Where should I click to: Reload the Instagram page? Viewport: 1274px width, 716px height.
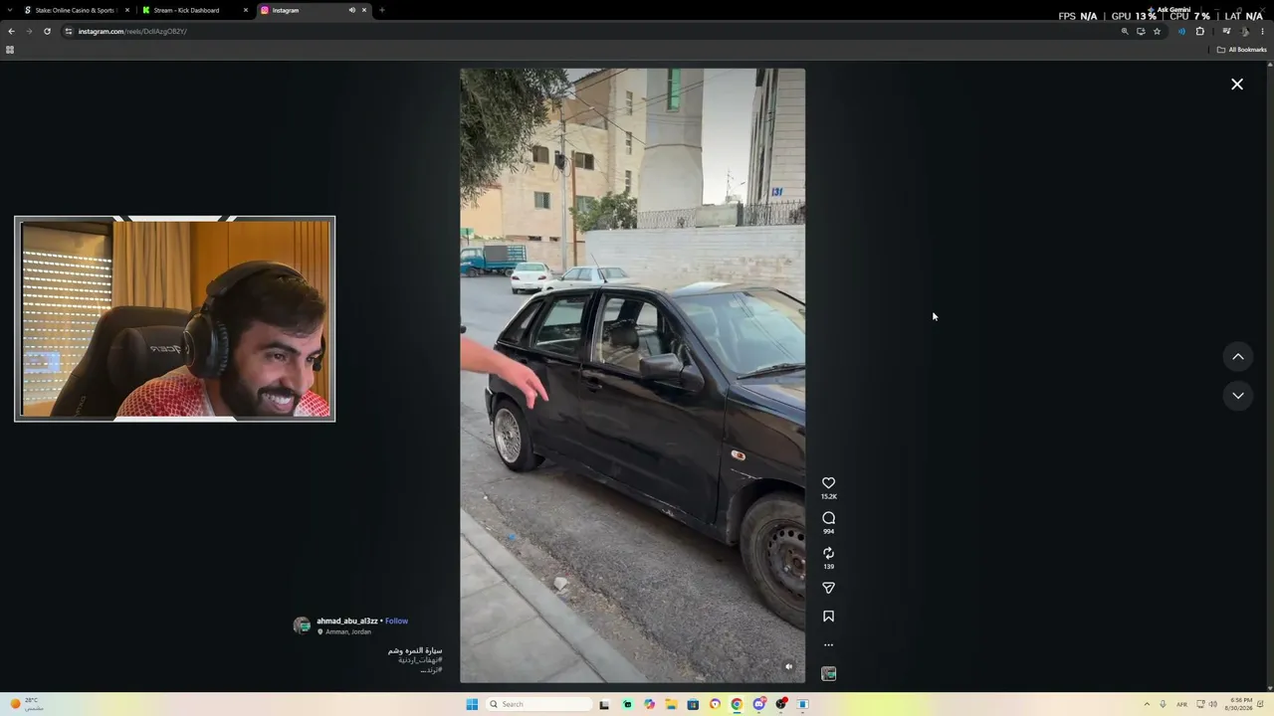[47, 31]
